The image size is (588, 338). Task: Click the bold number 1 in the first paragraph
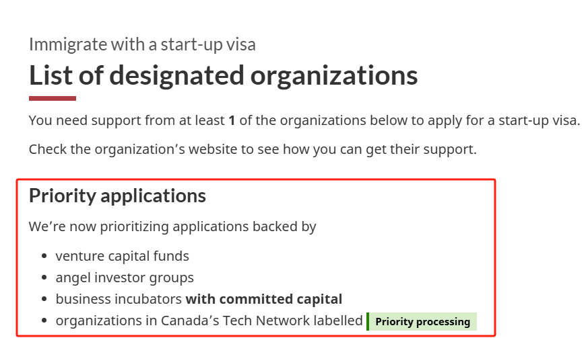(x=232, y=121)
